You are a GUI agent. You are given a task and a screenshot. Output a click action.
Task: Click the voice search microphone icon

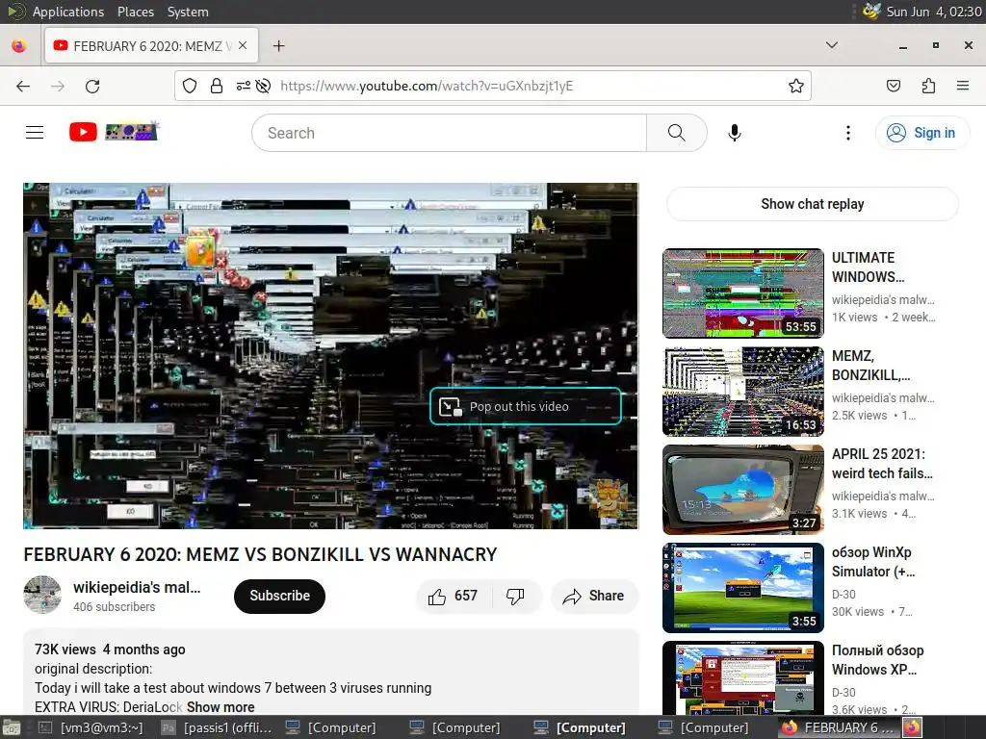point(734,133)
